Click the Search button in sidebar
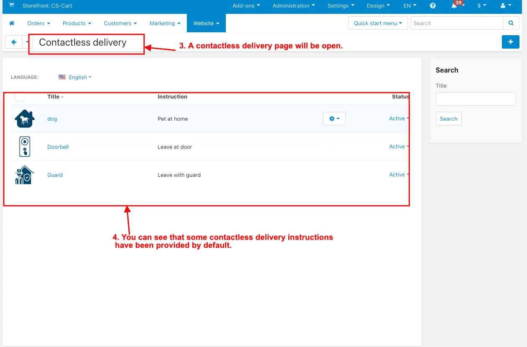 point(449,119)
